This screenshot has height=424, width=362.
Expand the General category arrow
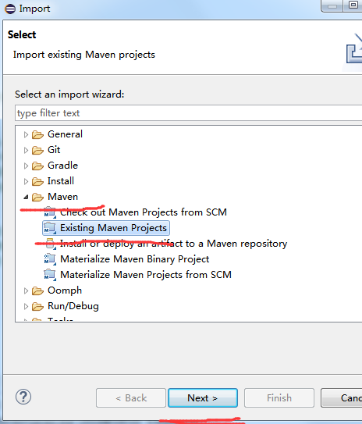point(26,134)
